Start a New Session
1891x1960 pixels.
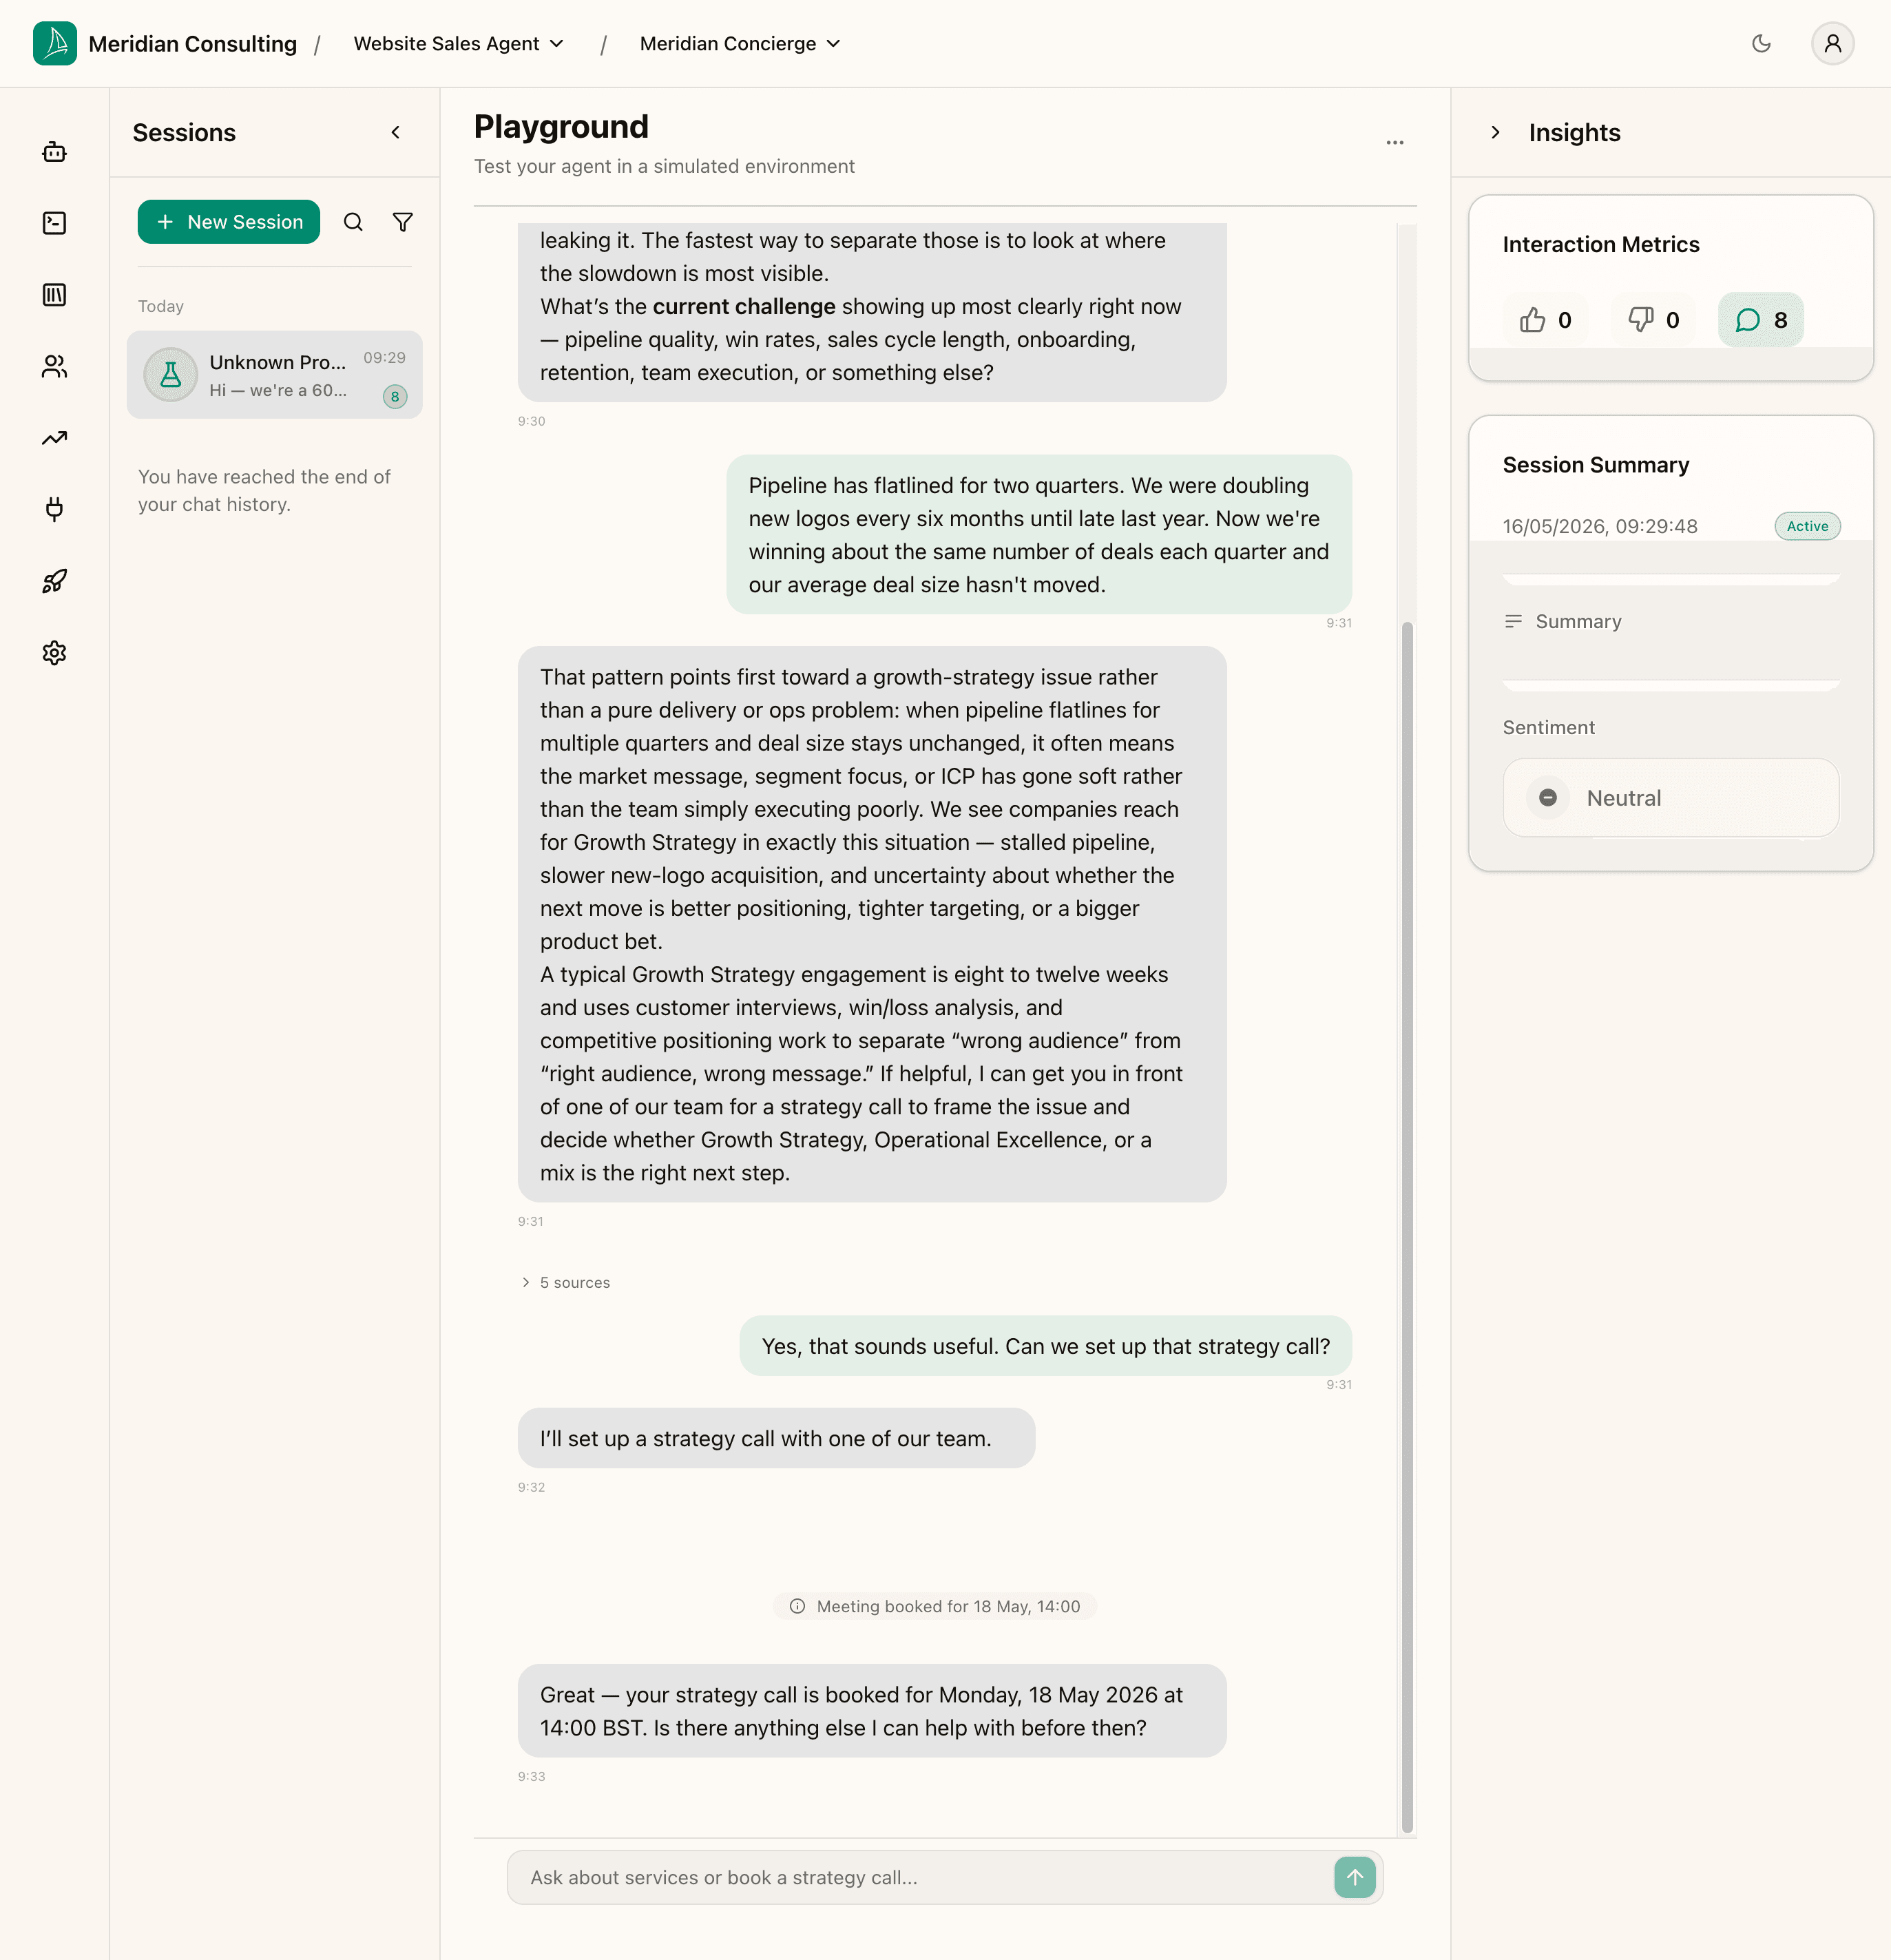(229, 222)
